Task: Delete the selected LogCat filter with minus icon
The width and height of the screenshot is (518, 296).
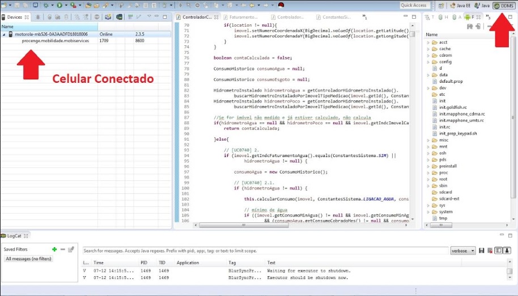Action: point(62,249)
